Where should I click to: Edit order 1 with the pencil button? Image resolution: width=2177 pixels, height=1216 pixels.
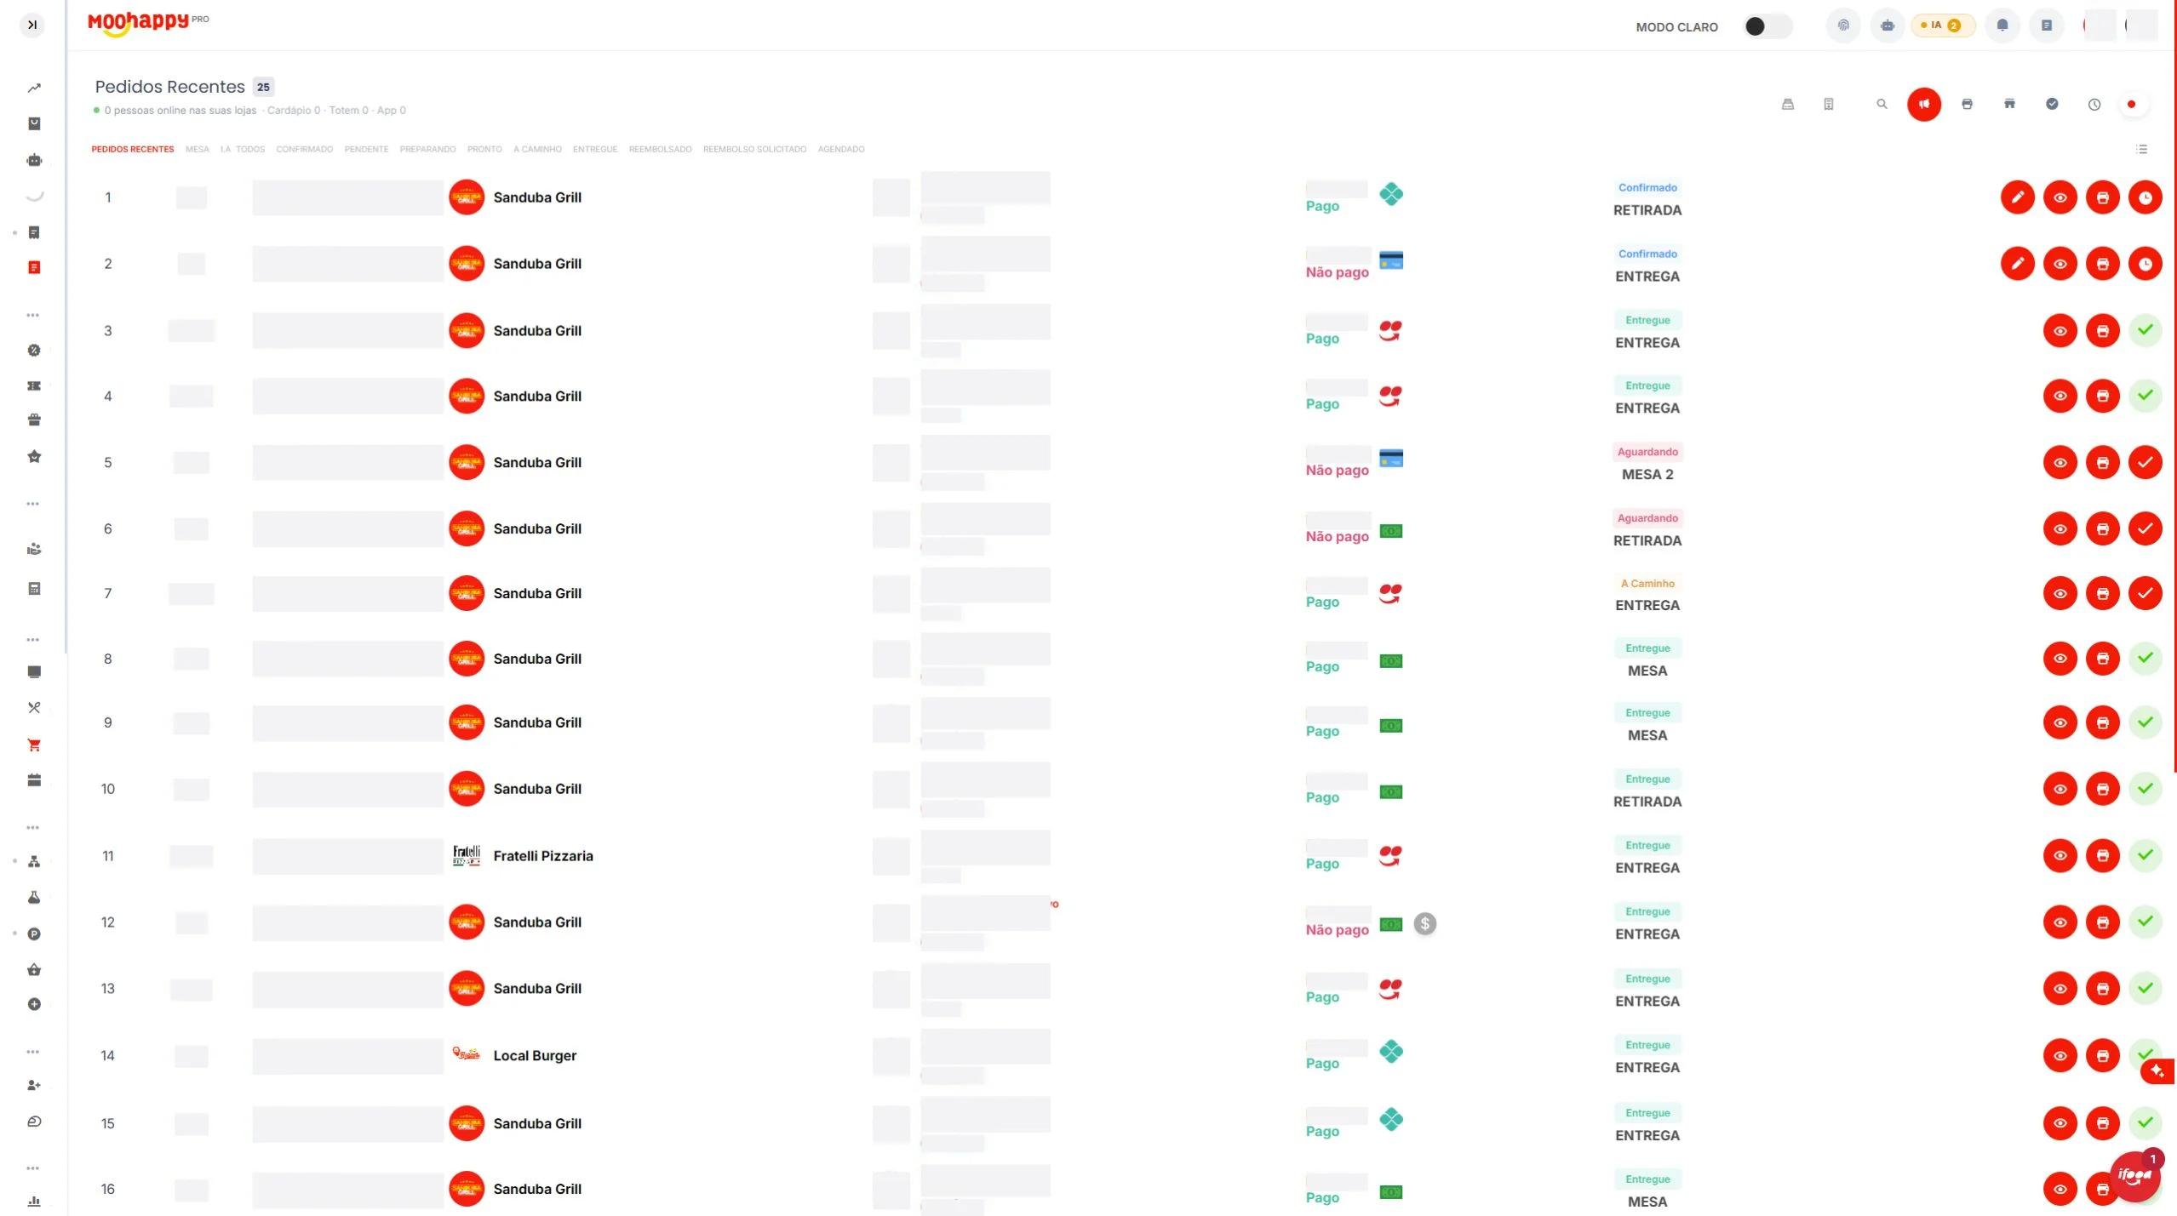pyautogui.click(x=2018, y=197)
